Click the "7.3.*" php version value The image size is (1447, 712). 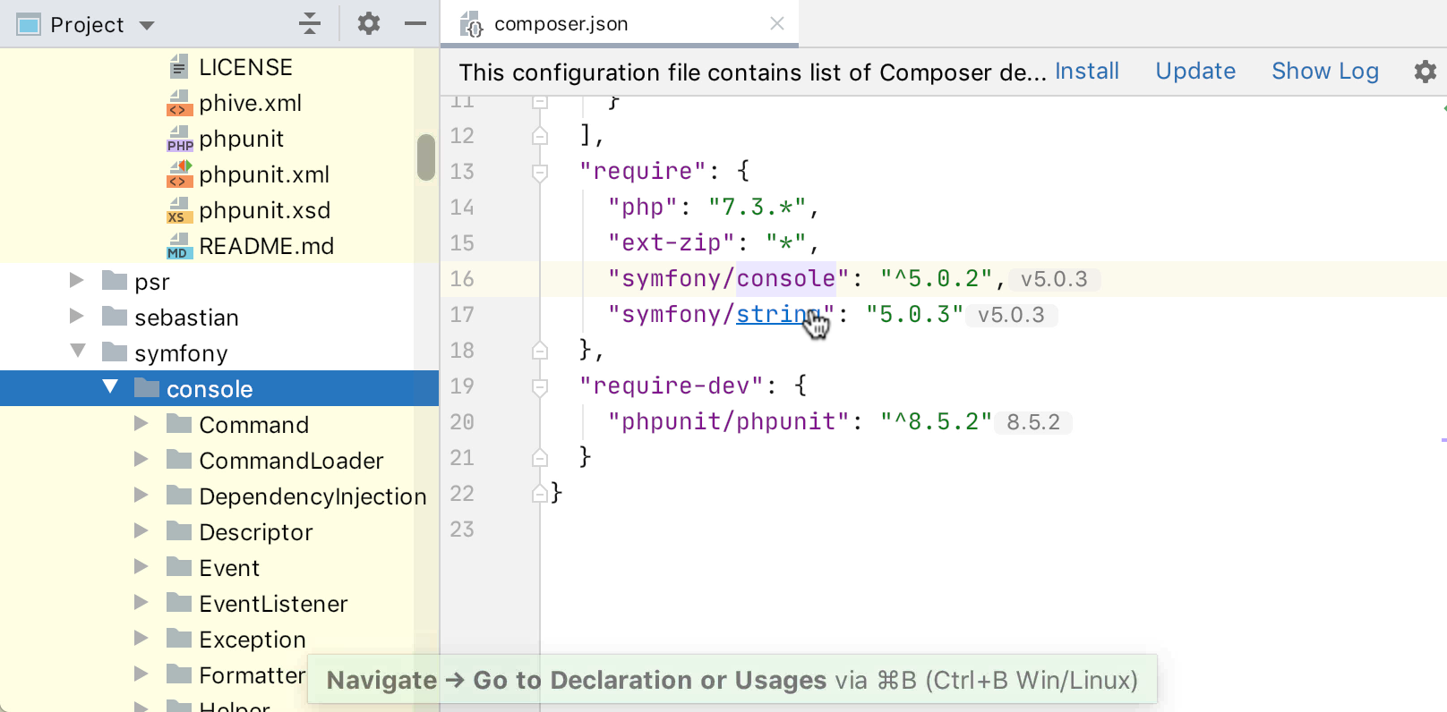pos(757,207)
